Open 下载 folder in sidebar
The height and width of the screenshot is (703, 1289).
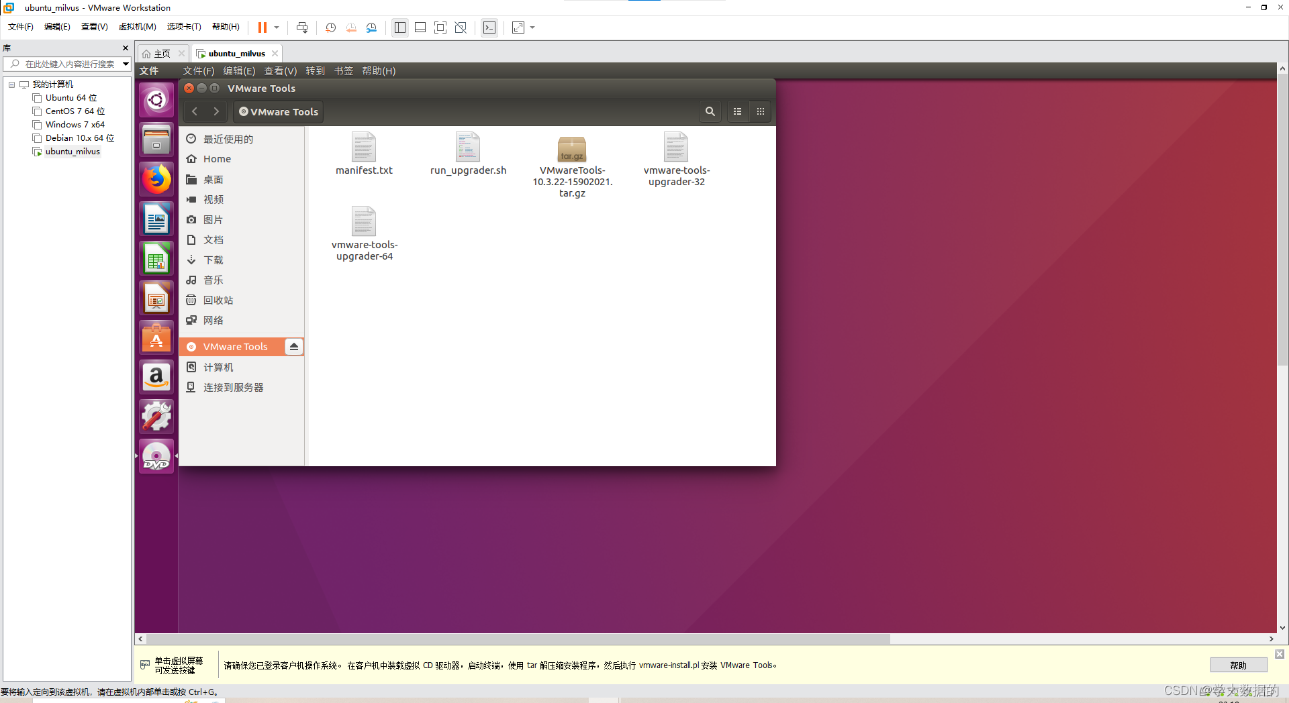tap(242, 260)
